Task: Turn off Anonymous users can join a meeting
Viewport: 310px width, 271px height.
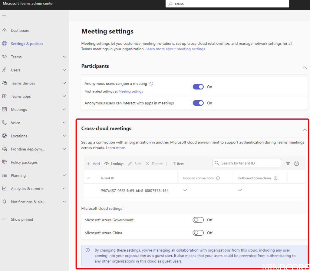Action: [x=198, y=87]
